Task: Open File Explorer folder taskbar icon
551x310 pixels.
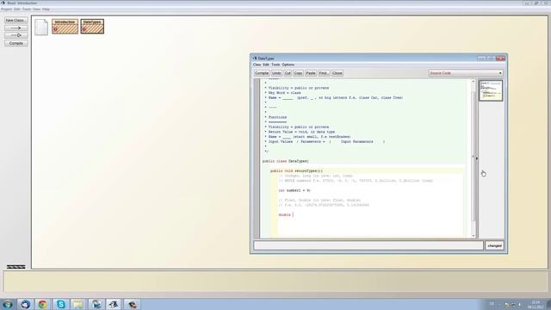Action: (x=78, y=304)
